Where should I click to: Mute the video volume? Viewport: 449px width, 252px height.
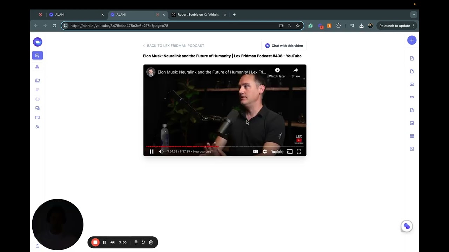(x=161, y=152)
